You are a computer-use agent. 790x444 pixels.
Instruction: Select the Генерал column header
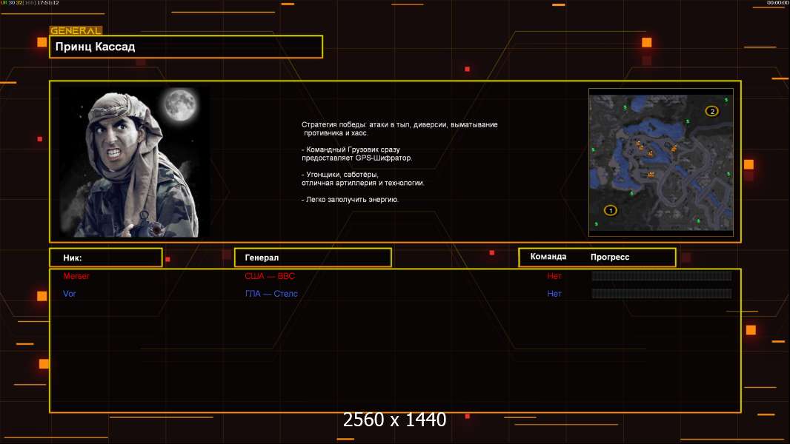pyautogui.click(x=313, y=258)
